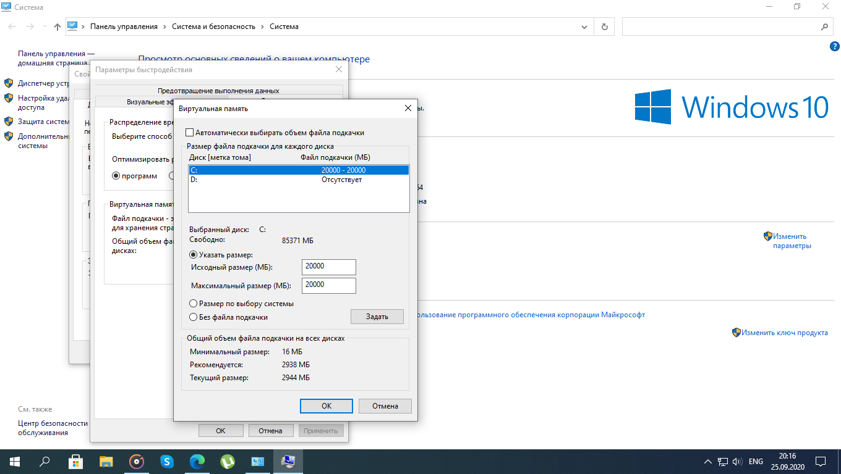841x474 pixels.
Task: Open 'Настройка удаленного доступа' link
Action: 43,102
